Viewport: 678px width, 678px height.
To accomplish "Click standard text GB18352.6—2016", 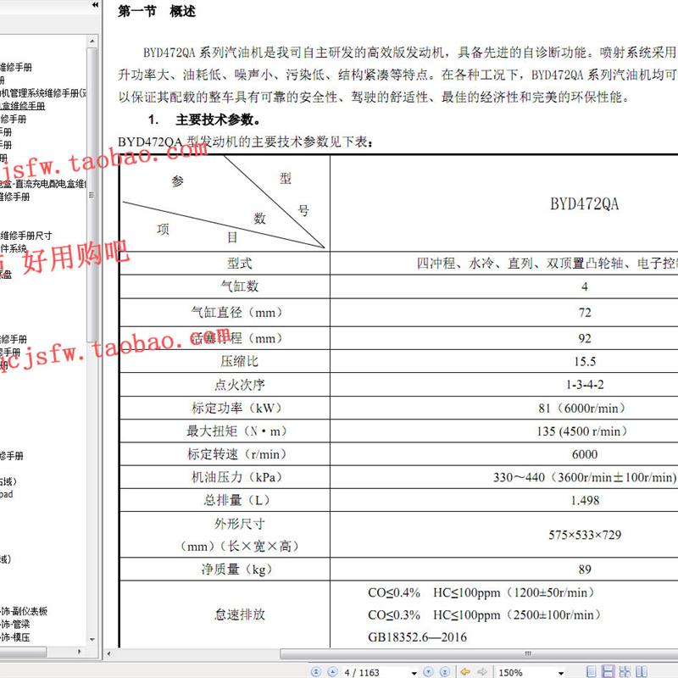I will pos(417,637).
